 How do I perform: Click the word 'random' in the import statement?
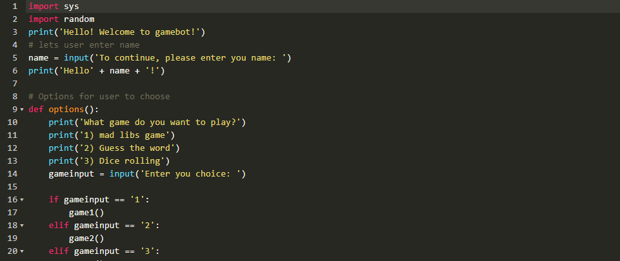click(x=79, y=19)
